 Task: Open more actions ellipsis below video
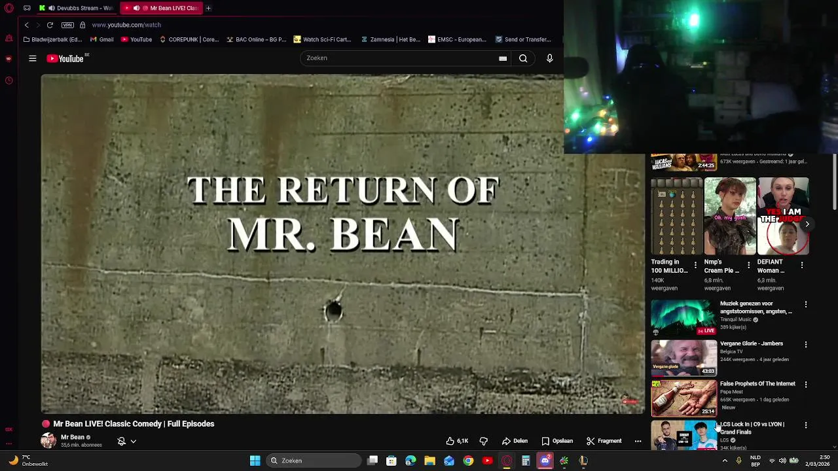coord(638,441)
